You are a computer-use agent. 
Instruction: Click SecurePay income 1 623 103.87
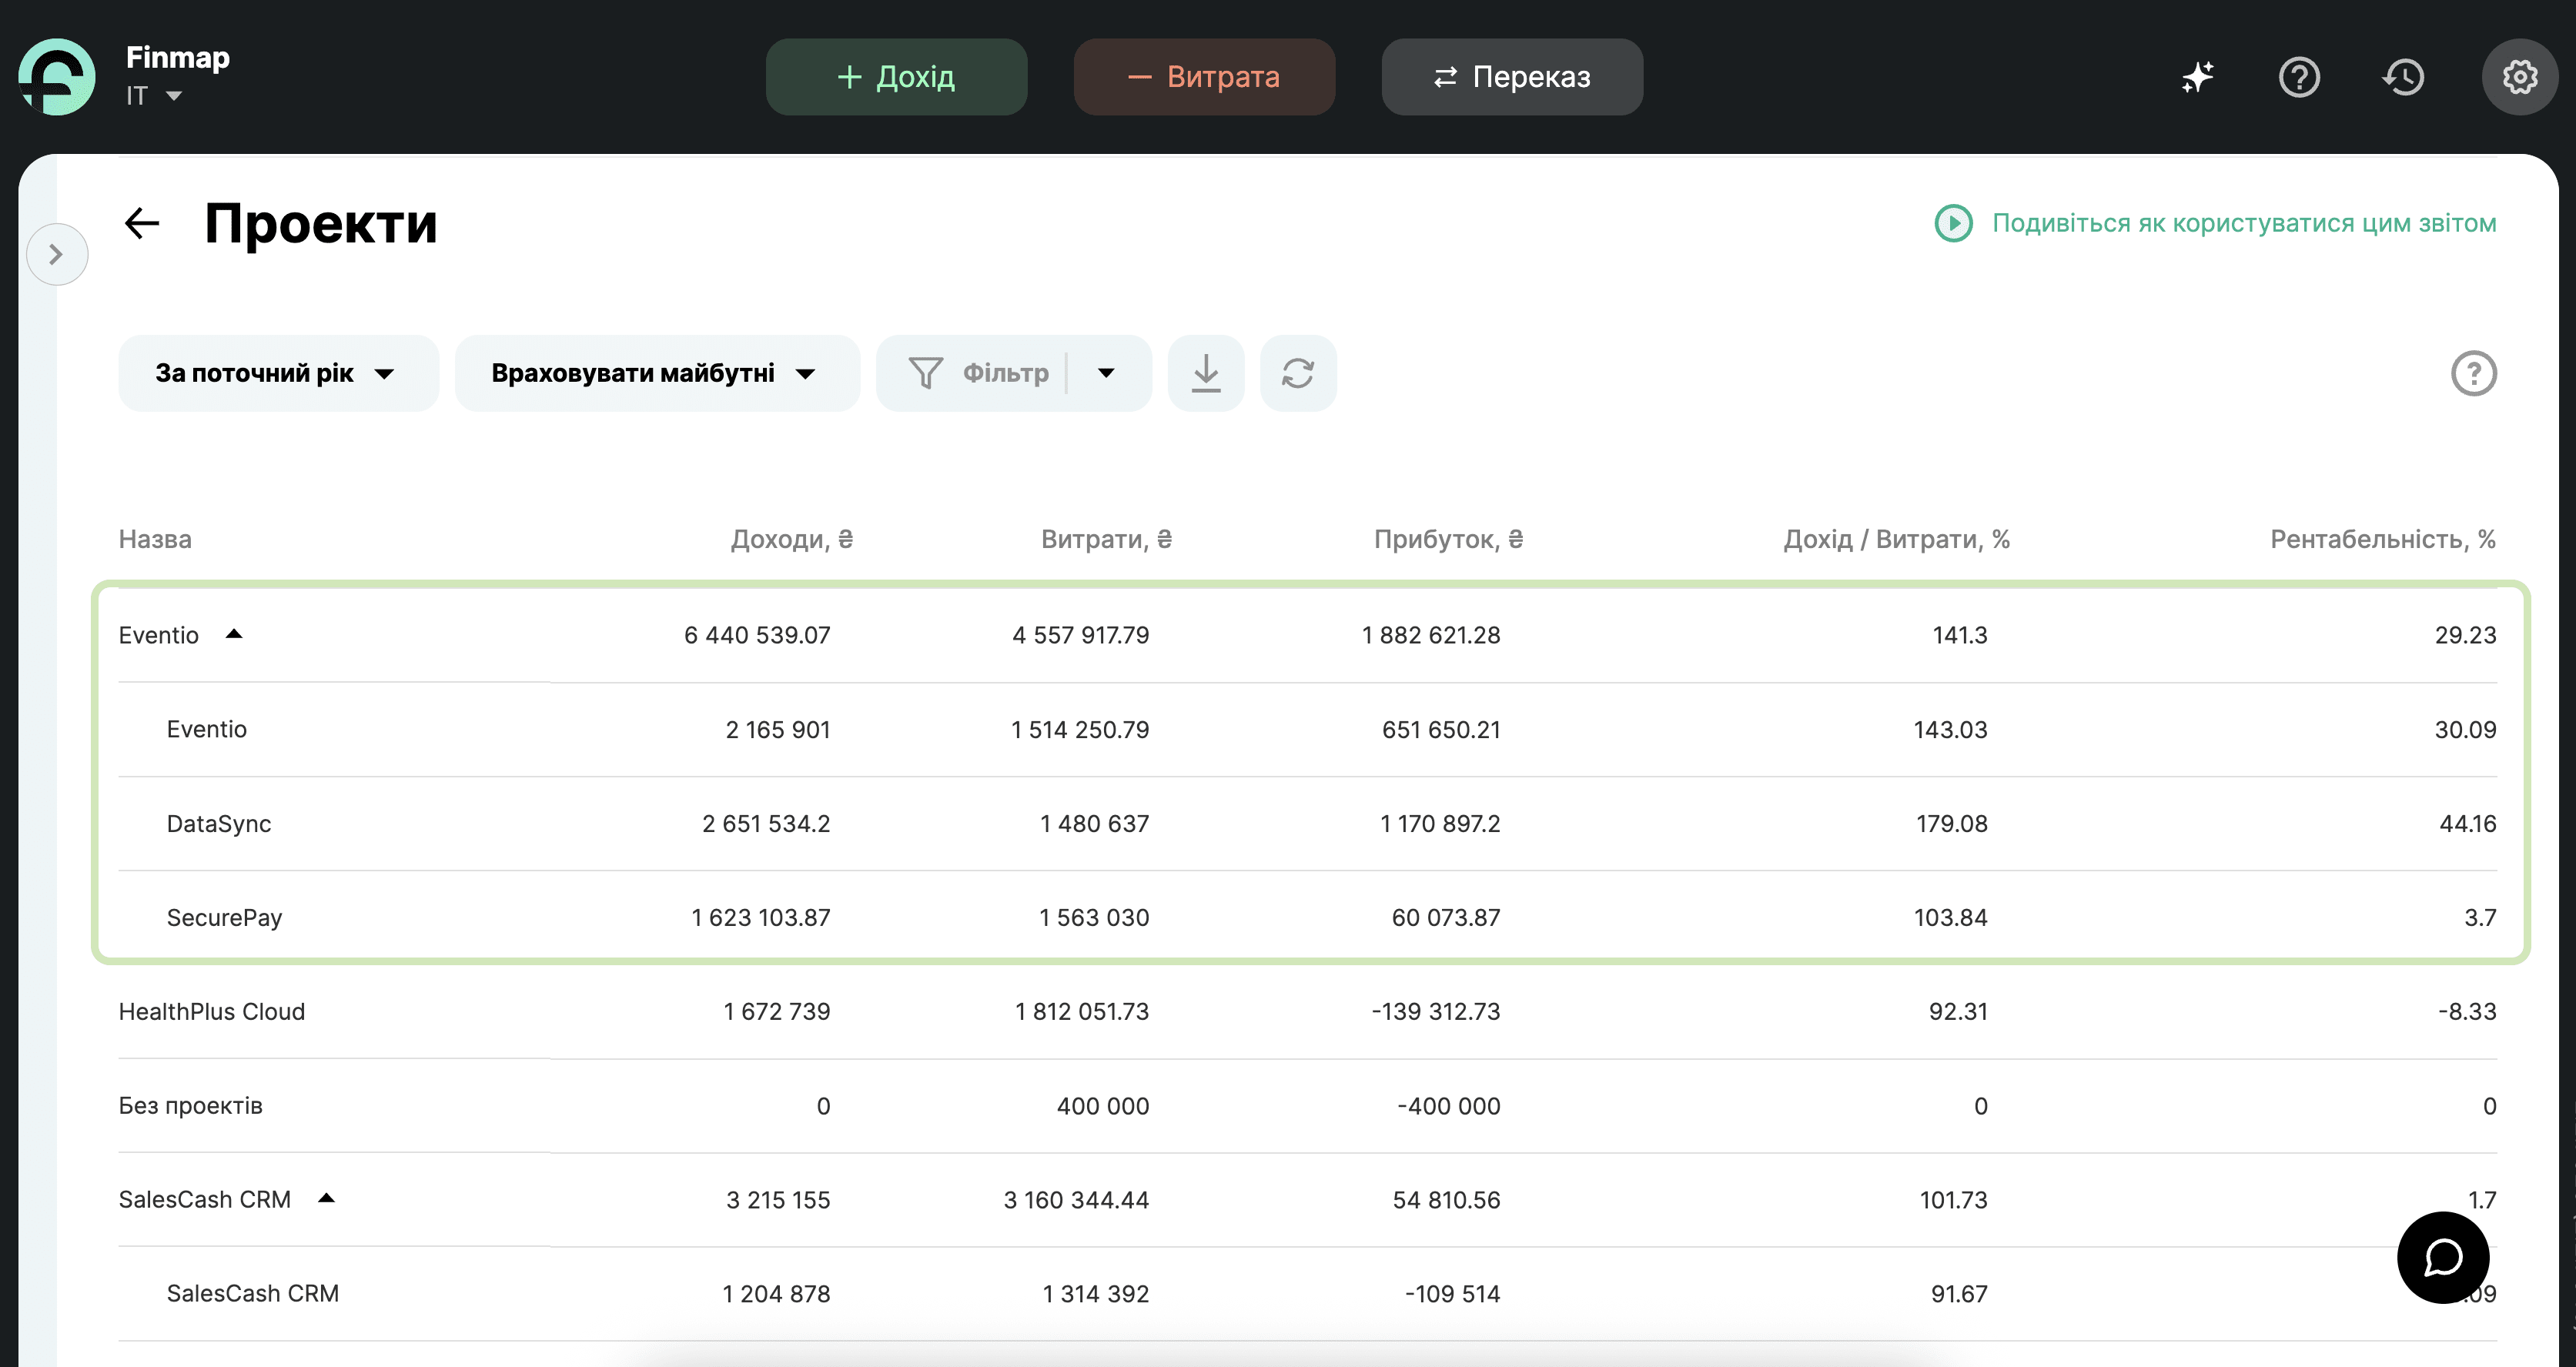coord(761,917)
